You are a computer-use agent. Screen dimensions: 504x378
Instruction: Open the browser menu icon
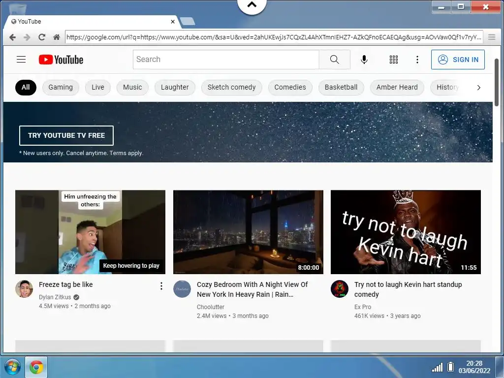[492, 37]
